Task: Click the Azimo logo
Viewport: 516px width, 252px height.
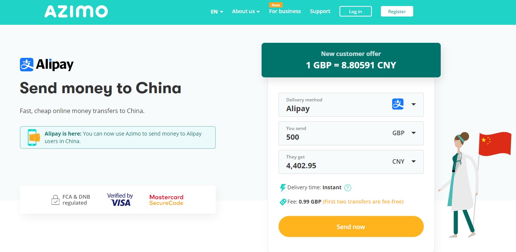Action: pos(76,11)
